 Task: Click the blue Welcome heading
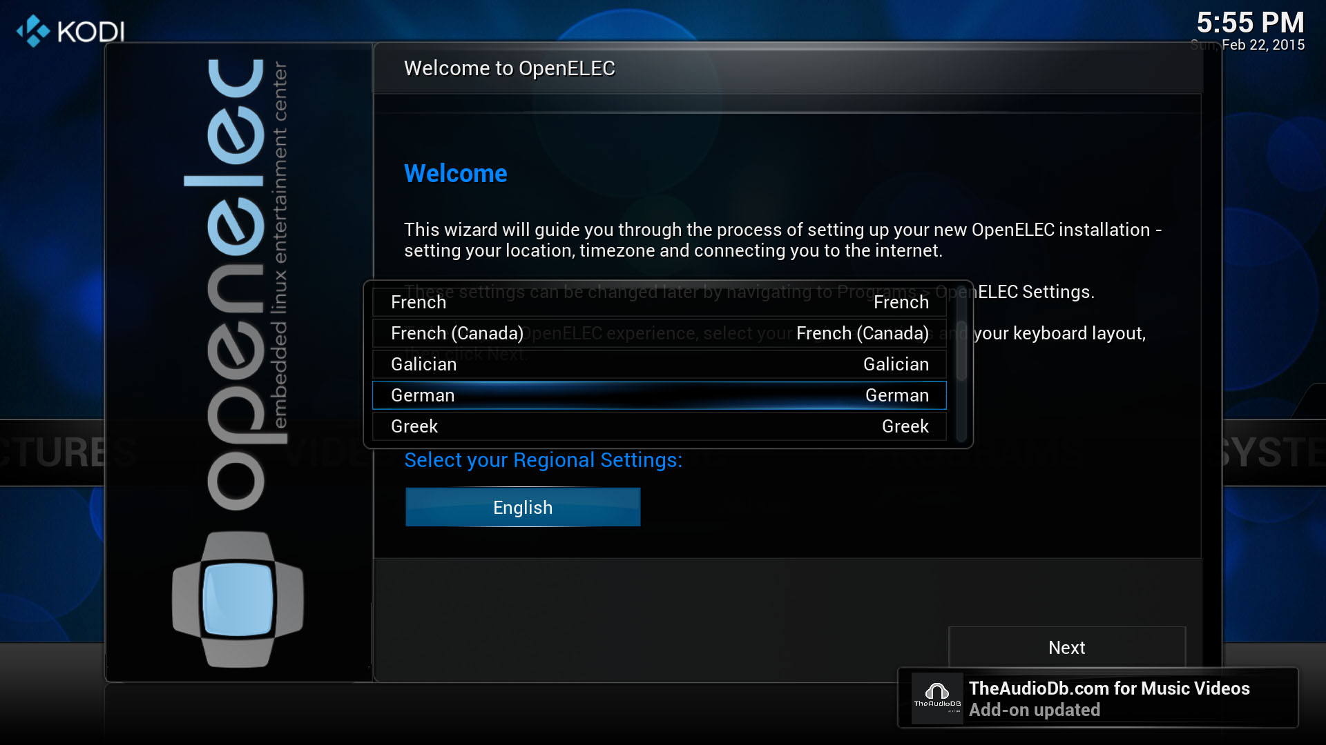(x=455, y=173)
